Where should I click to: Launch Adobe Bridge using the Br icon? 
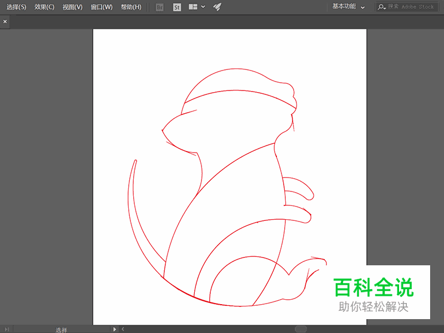click(x=159, y=7)
